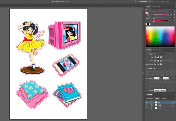
Task: Click the Cyan percentage field
Action: pos(171,11)
